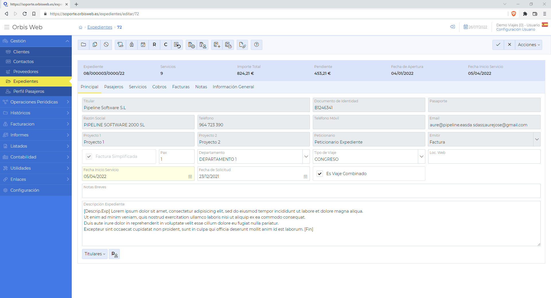Open the Titulares dropdown button

95,254
